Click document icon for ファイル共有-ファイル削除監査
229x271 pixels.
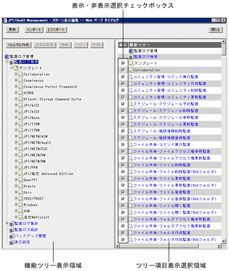(x=131, y=165)
